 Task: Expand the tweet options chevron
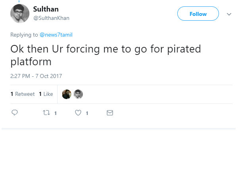(229, 14)
